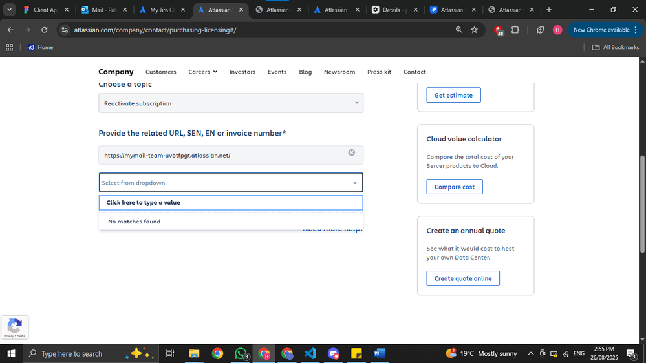
Task: Open the Reactivate subscription topic dropdown
Action: (231, 103)
